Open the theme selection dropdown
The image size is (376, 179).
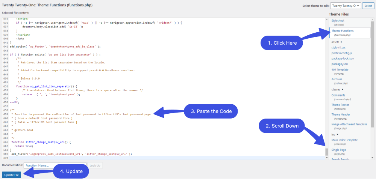346,6
